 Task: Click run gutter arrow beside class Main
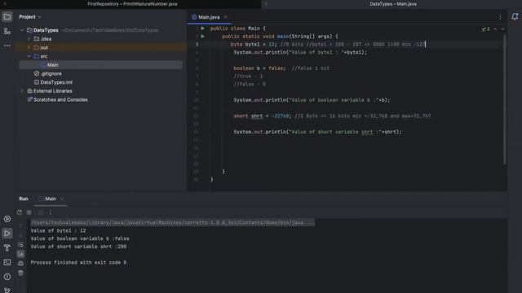pyautogui.click(x=203, y=28)
